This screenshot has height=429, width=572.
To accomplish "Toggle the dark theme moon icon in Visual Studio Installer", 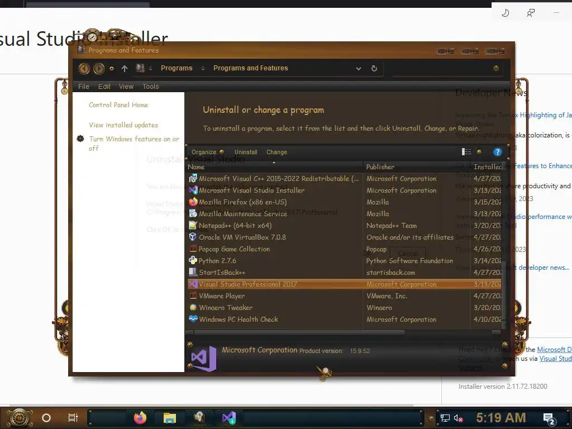I will click(505, 13).
